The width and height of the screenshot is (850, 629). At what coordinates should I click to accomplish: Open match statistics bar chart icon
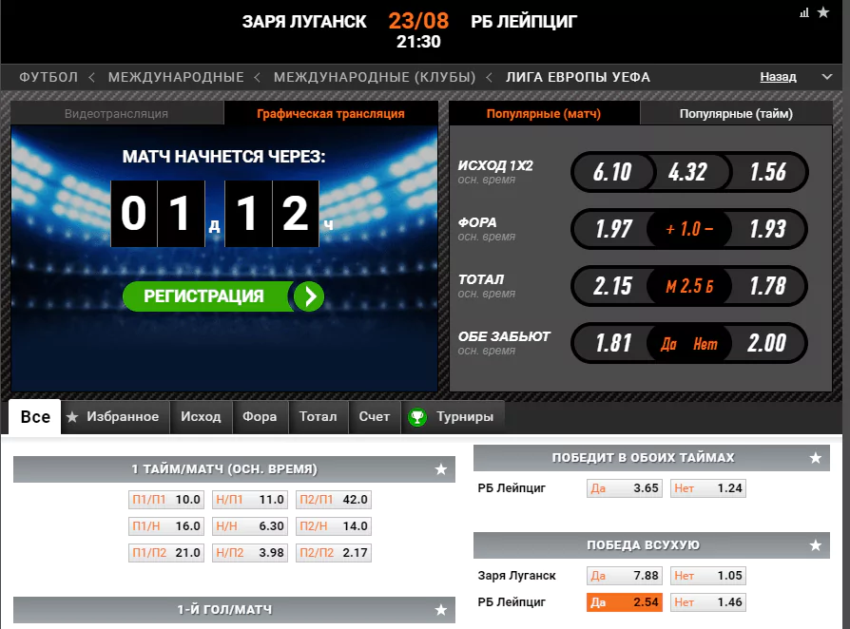click(x=804, y=12)
